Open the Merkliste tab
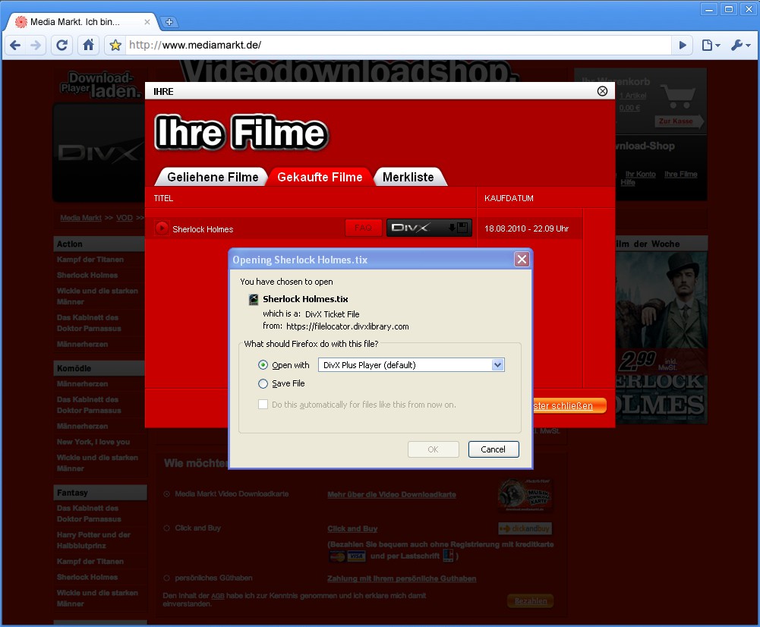This screenshot has height=627, width=760. point(410,176)
